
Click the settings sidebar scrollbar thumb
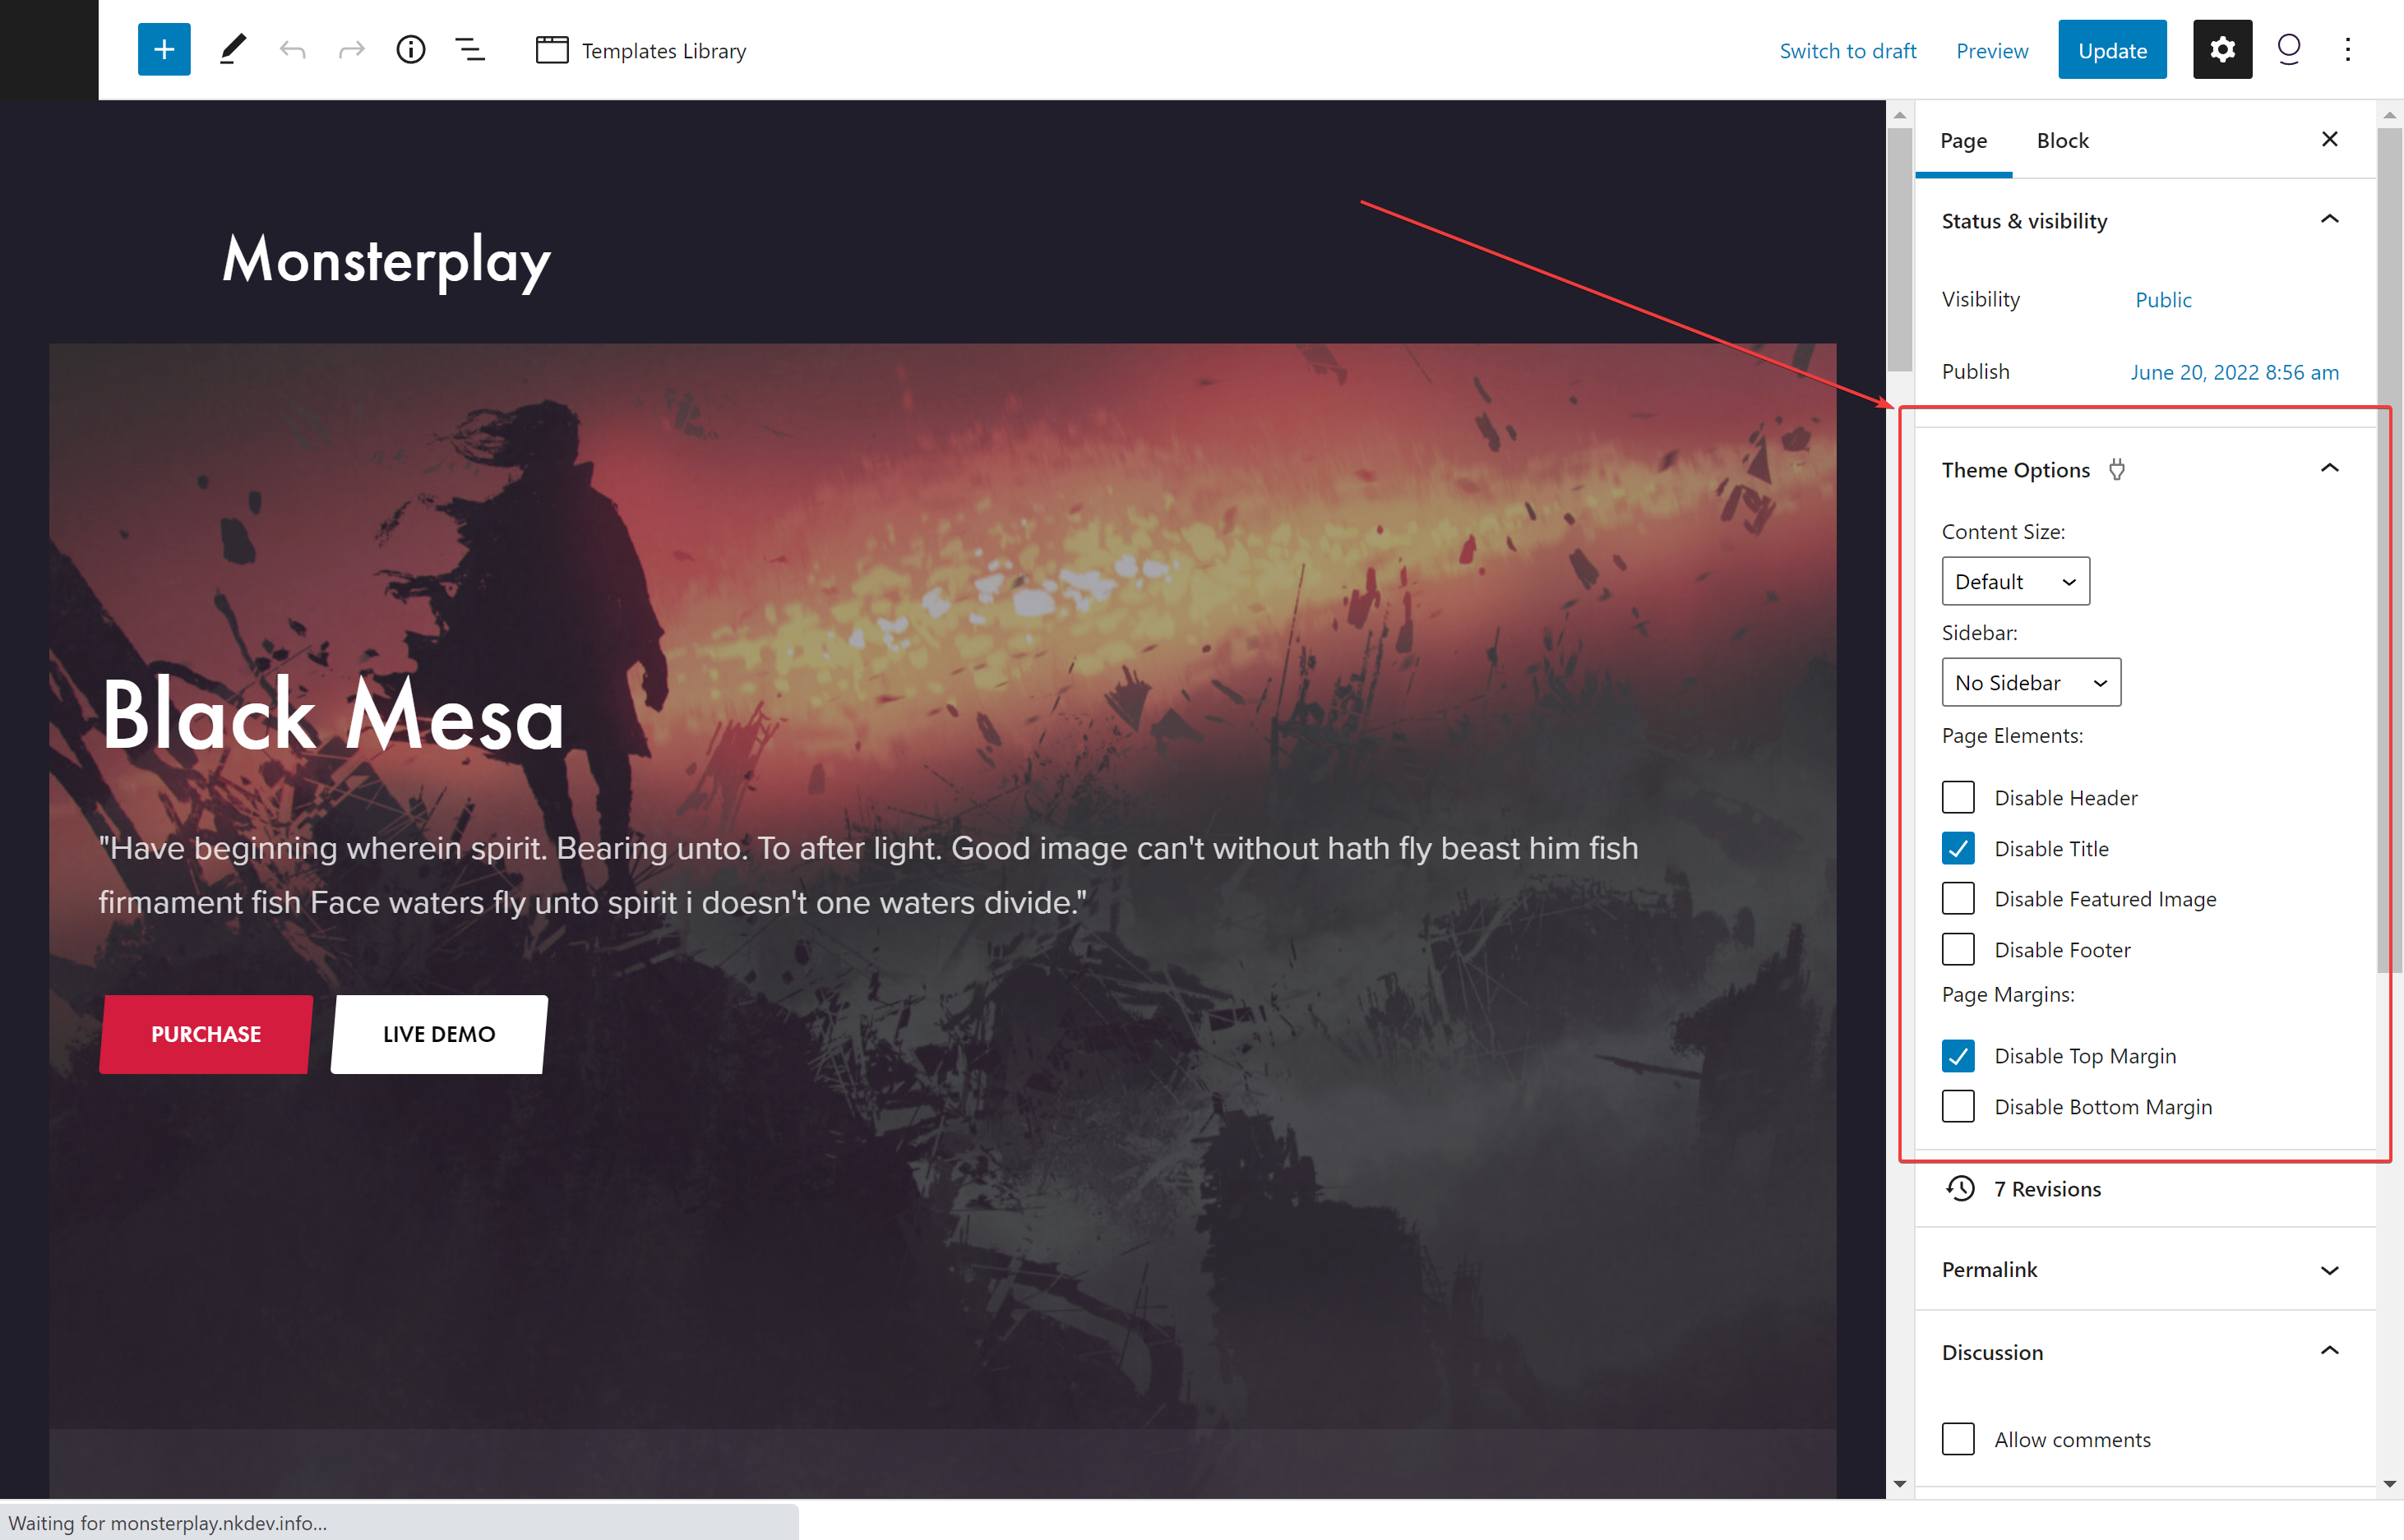click(x=2389, y=548)
